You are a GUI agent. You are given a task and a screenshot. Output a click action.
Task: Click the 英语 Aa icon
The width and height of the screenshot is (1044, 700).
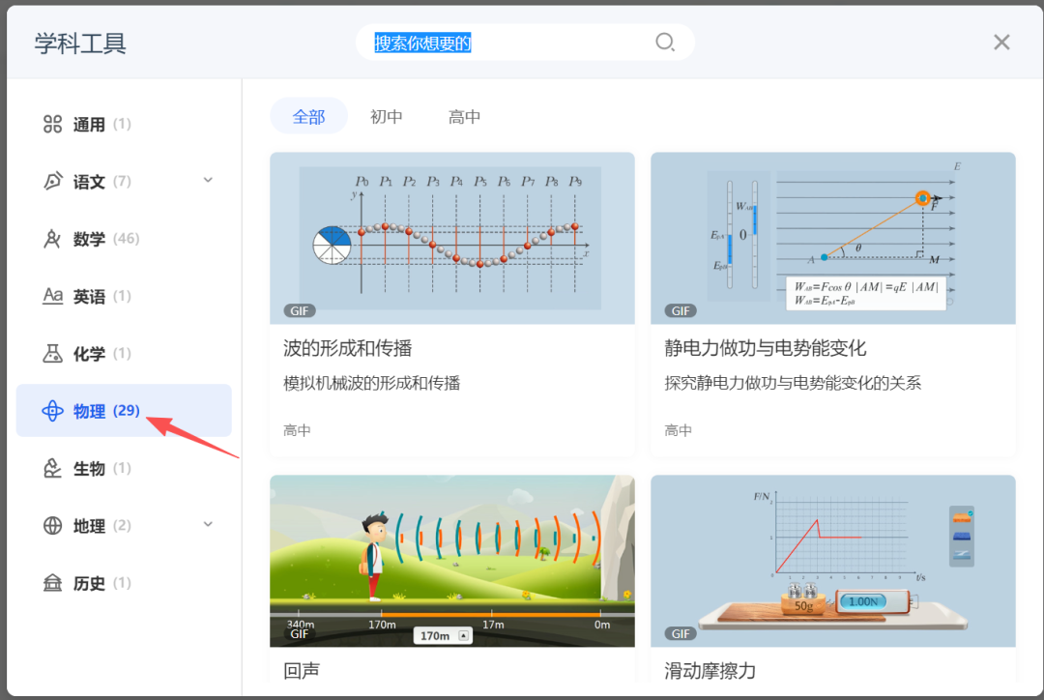[x=54, y=296]
